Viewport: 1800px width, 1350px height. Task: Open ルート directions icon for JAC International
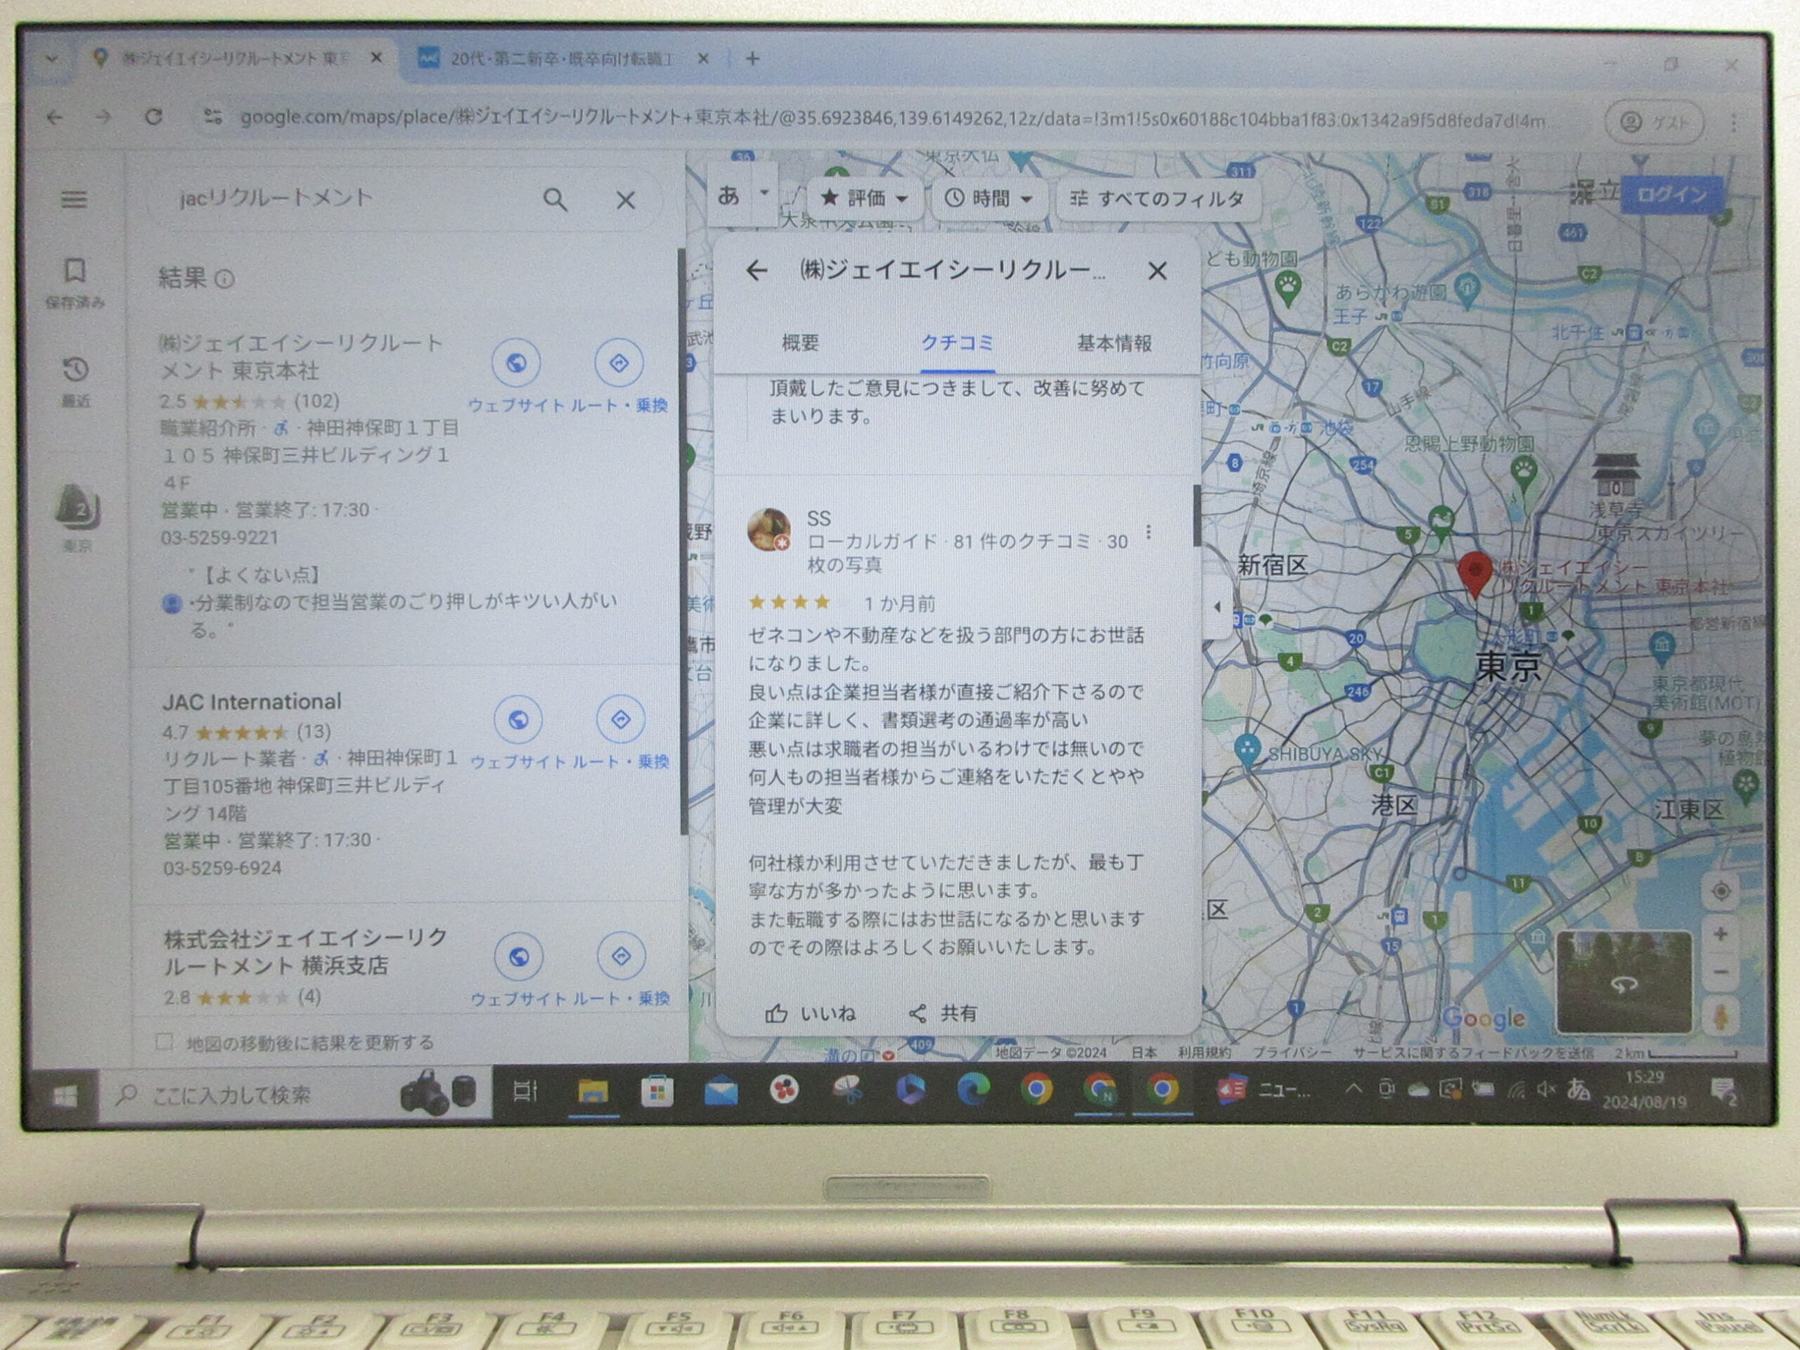[x=621, y=719]
